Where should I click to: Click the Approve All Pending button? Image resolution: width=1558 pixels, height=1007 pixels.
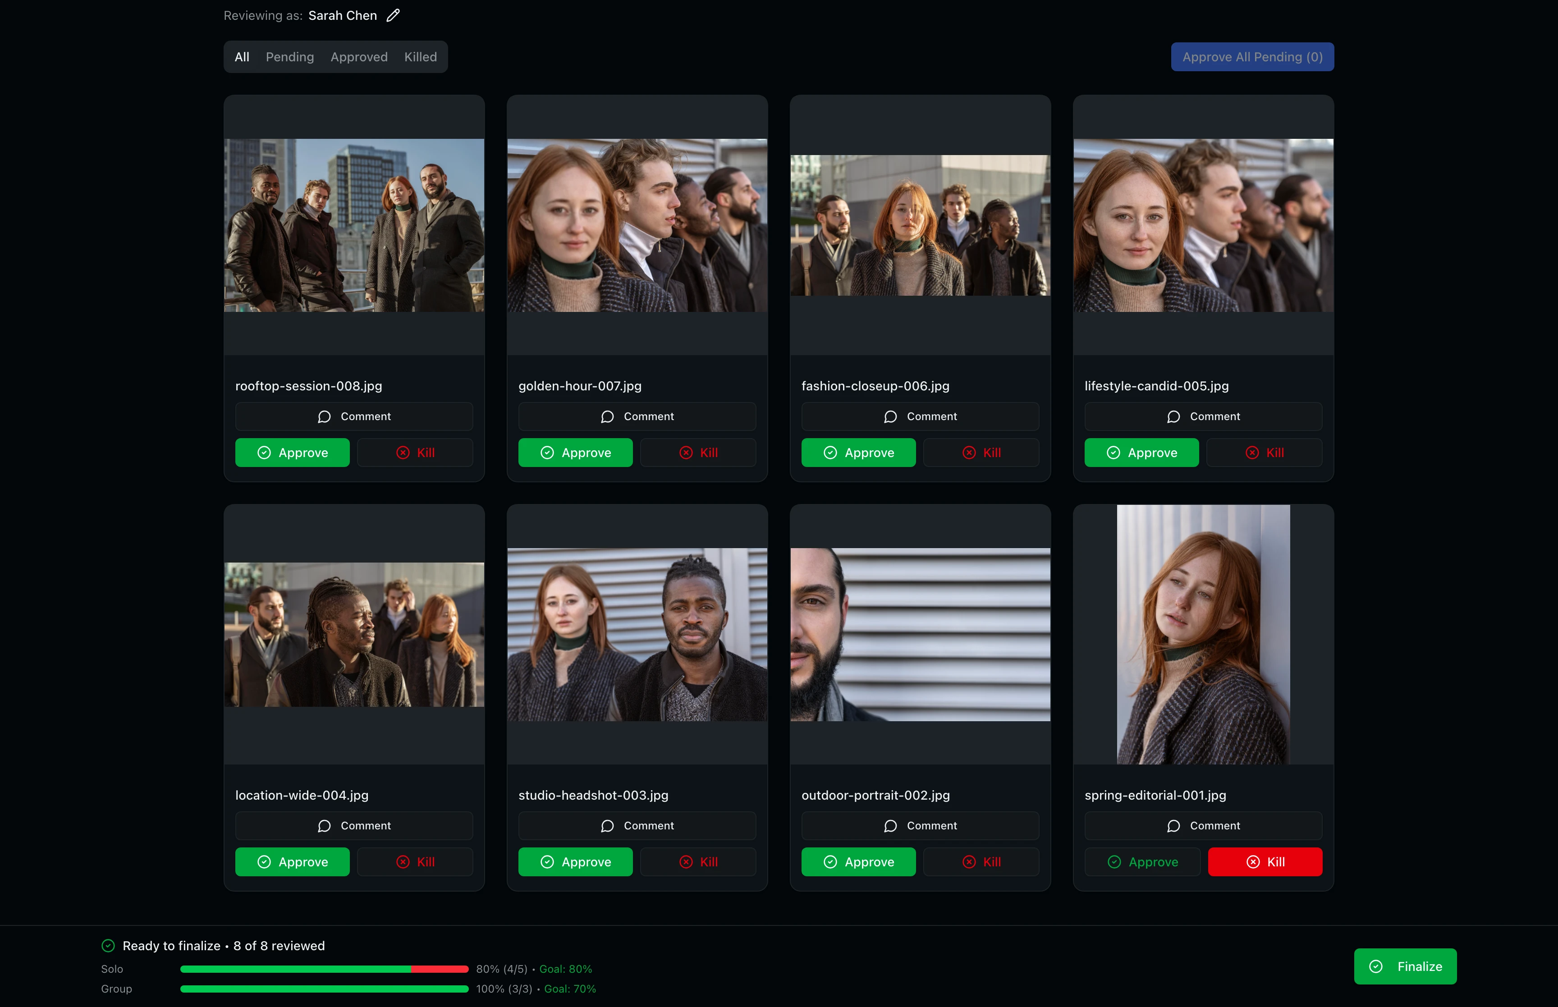(x=1251, y=57)
